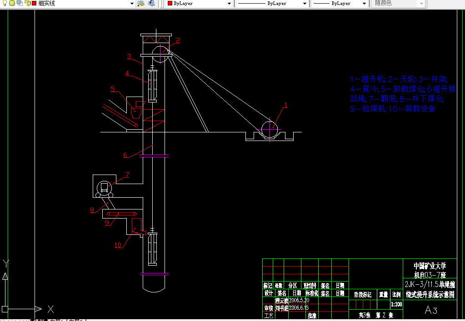The height and width of the screenshot is (321, 465).
Task: Select legend line starting '4-箕斗; 5-卸载煤仓'
Action: tap(403, 89)
